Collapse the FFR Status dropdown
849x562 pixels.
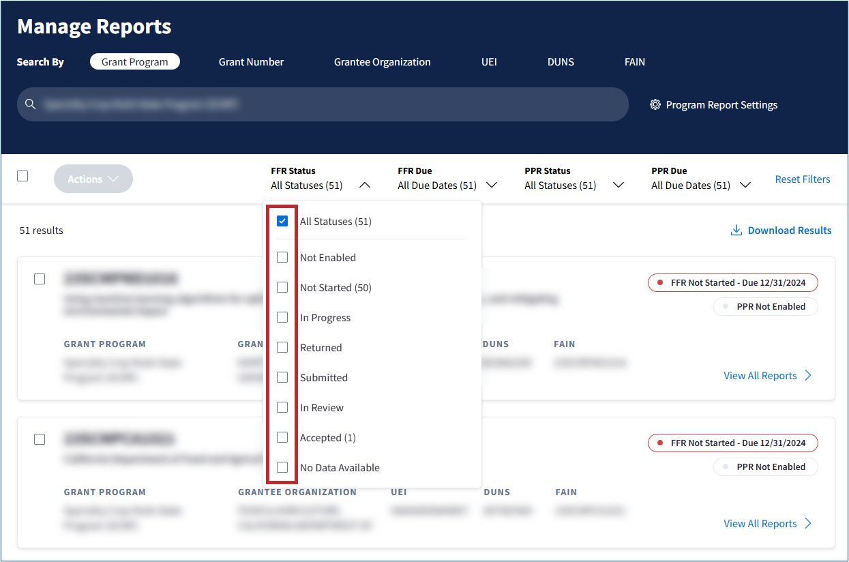click(x=365, y=185)
